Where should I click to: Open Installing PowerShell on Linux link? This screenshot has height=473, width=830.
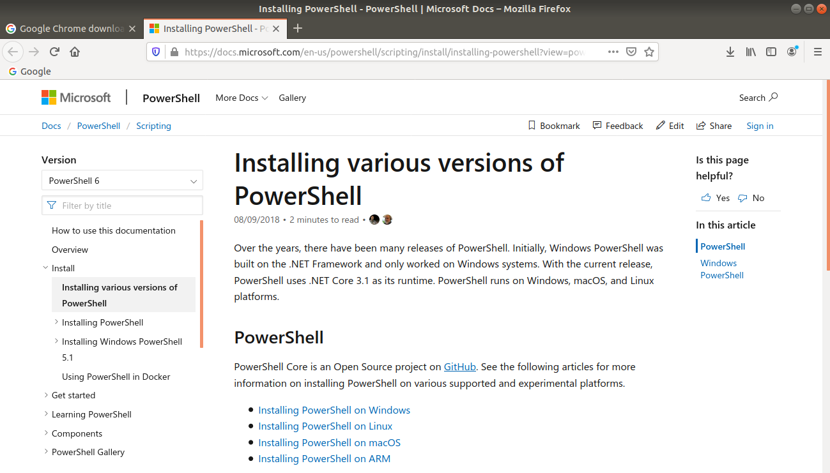[x=325, y=426]
